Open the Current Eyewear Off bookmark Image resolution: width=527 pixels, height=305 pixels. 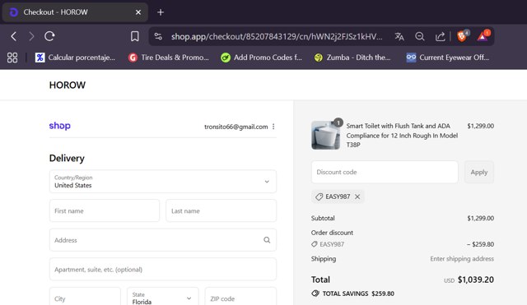pyautogui.click(x=448, y=58)
